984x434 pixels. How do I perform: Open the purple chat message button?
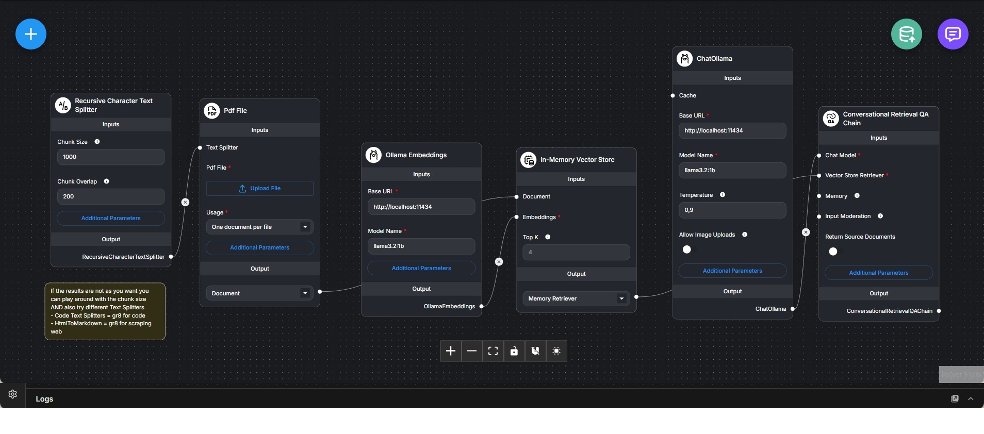(953, 34)
